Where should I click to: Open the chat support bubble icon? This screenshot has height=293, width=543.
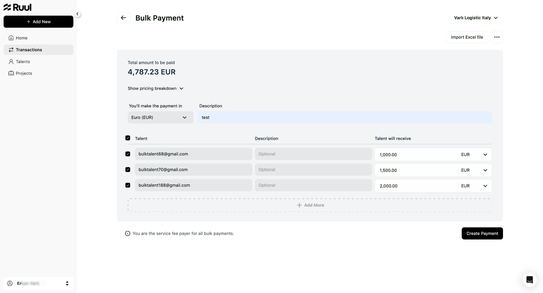click(x=529, y=280)
